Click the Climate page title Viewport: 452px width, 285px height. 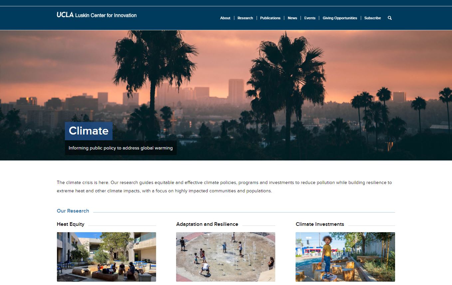tap(89, 131)
